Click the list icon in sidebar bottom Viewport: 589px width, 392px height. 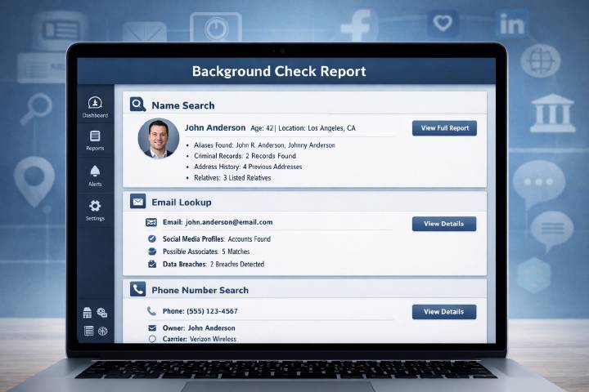tap(88, 331)
